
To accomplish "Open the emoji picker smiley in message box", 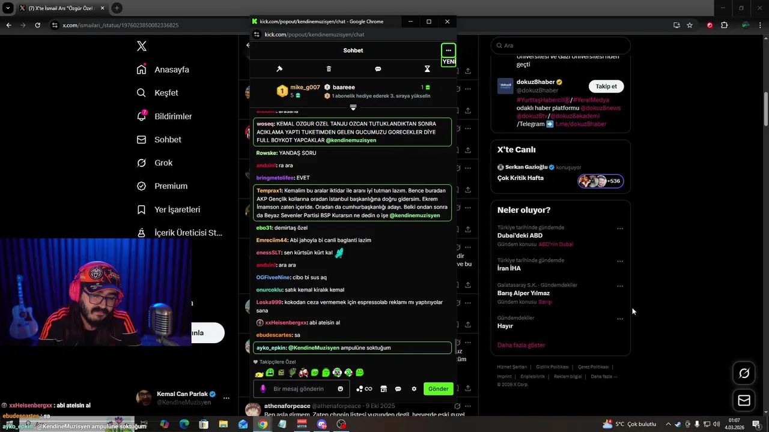I will pos(341,389).
